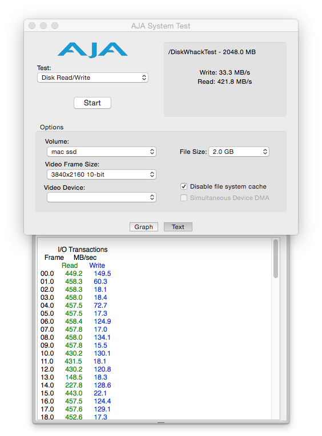This screenshot has width=322, height=436.
Task: Open the Volume dropdown showing mac ssd
Action: pos(102,152)
